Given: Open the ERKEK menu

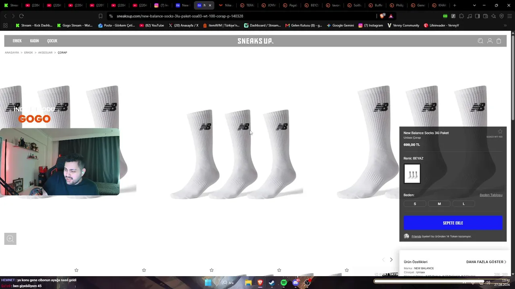Looking at the screenshot, I should click(x=17, y=41).
